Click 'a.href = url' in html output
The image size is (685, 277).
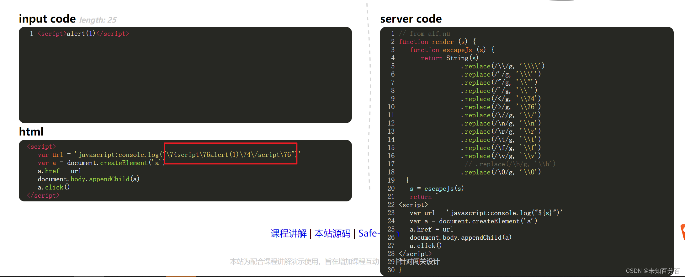point(60,171)
